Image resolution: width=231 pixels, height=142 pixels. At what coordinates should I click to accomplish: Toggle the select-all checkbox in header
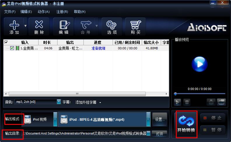click(x=6, y=42)
